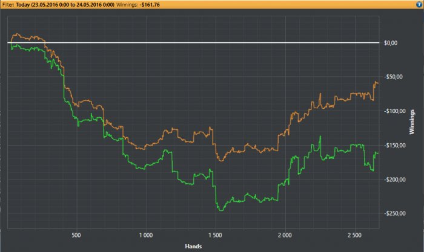
Task: Click the green line's lowest point near 1 500 hands
Action: coord(220,210)
